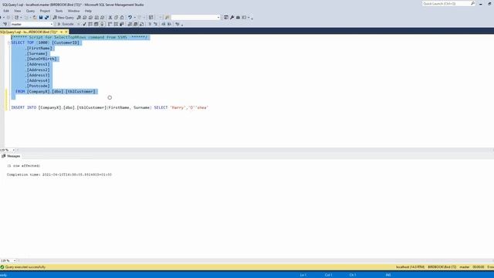Switch output to Results to Grid
Screen dimensions: 494x278
point(136,24)
